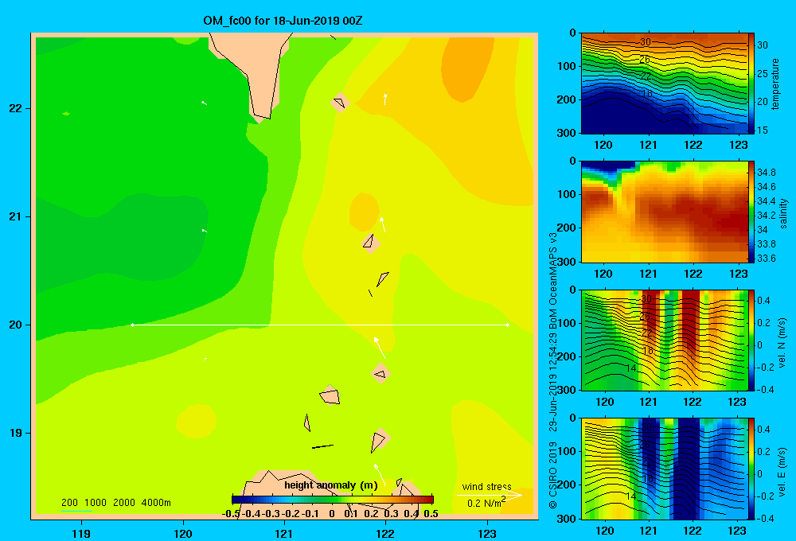The width and height of the screenshot is (796, 541).
Task: Click the orange high anomaly patch at top
Action: tap(467, 68)
